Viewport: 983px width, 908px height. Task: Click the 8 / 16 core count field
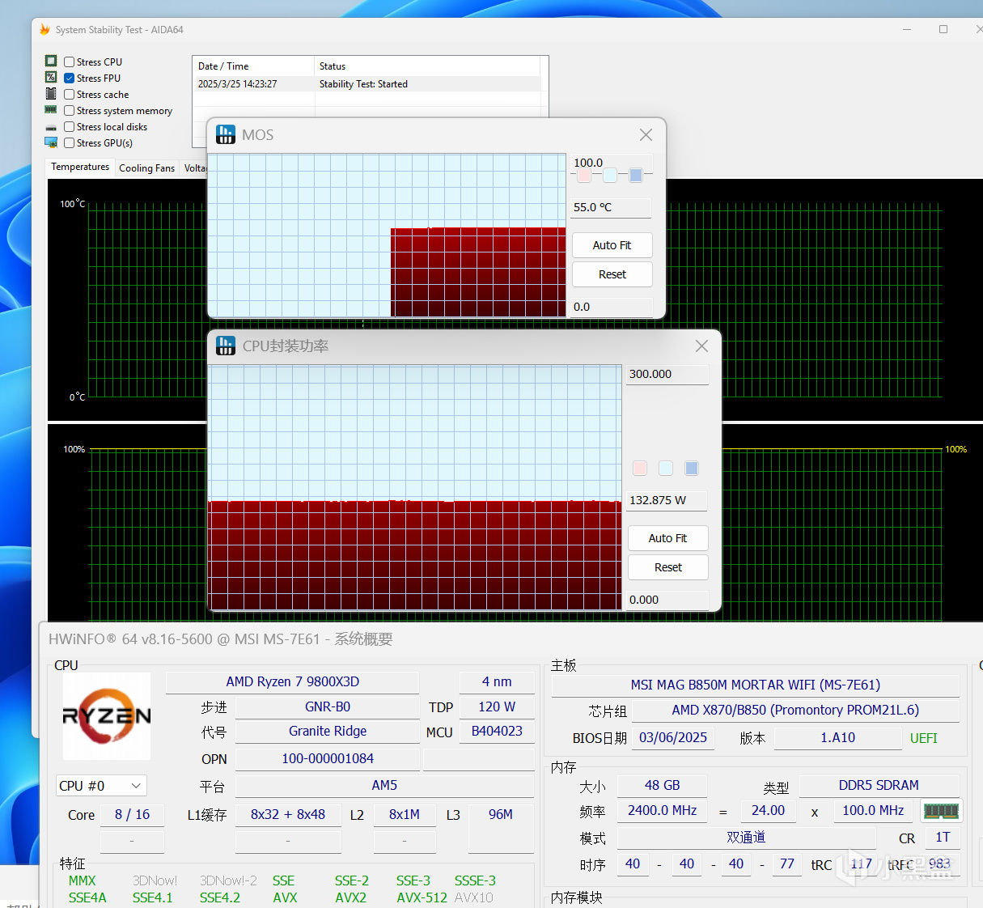132,815
